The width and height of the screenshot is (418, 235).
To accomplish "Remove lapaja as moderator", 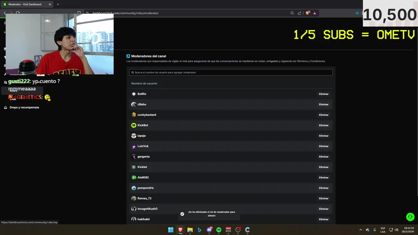I will (x=324, y=136).
